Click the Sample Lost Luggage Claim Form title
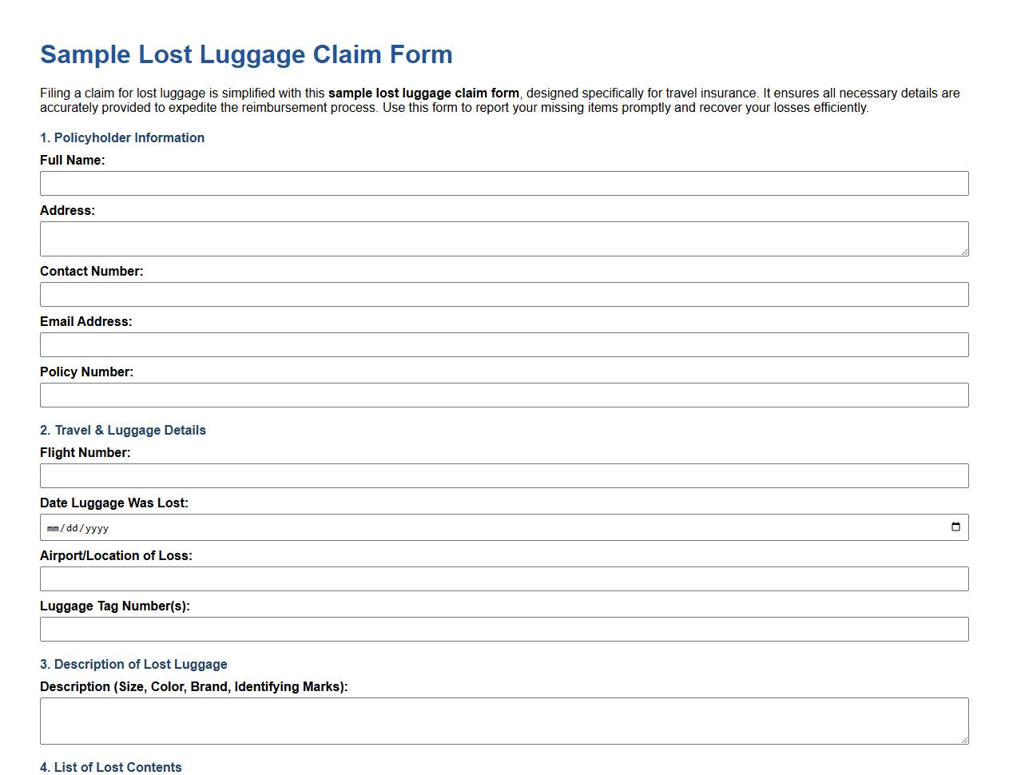 (x=246, y=54)
